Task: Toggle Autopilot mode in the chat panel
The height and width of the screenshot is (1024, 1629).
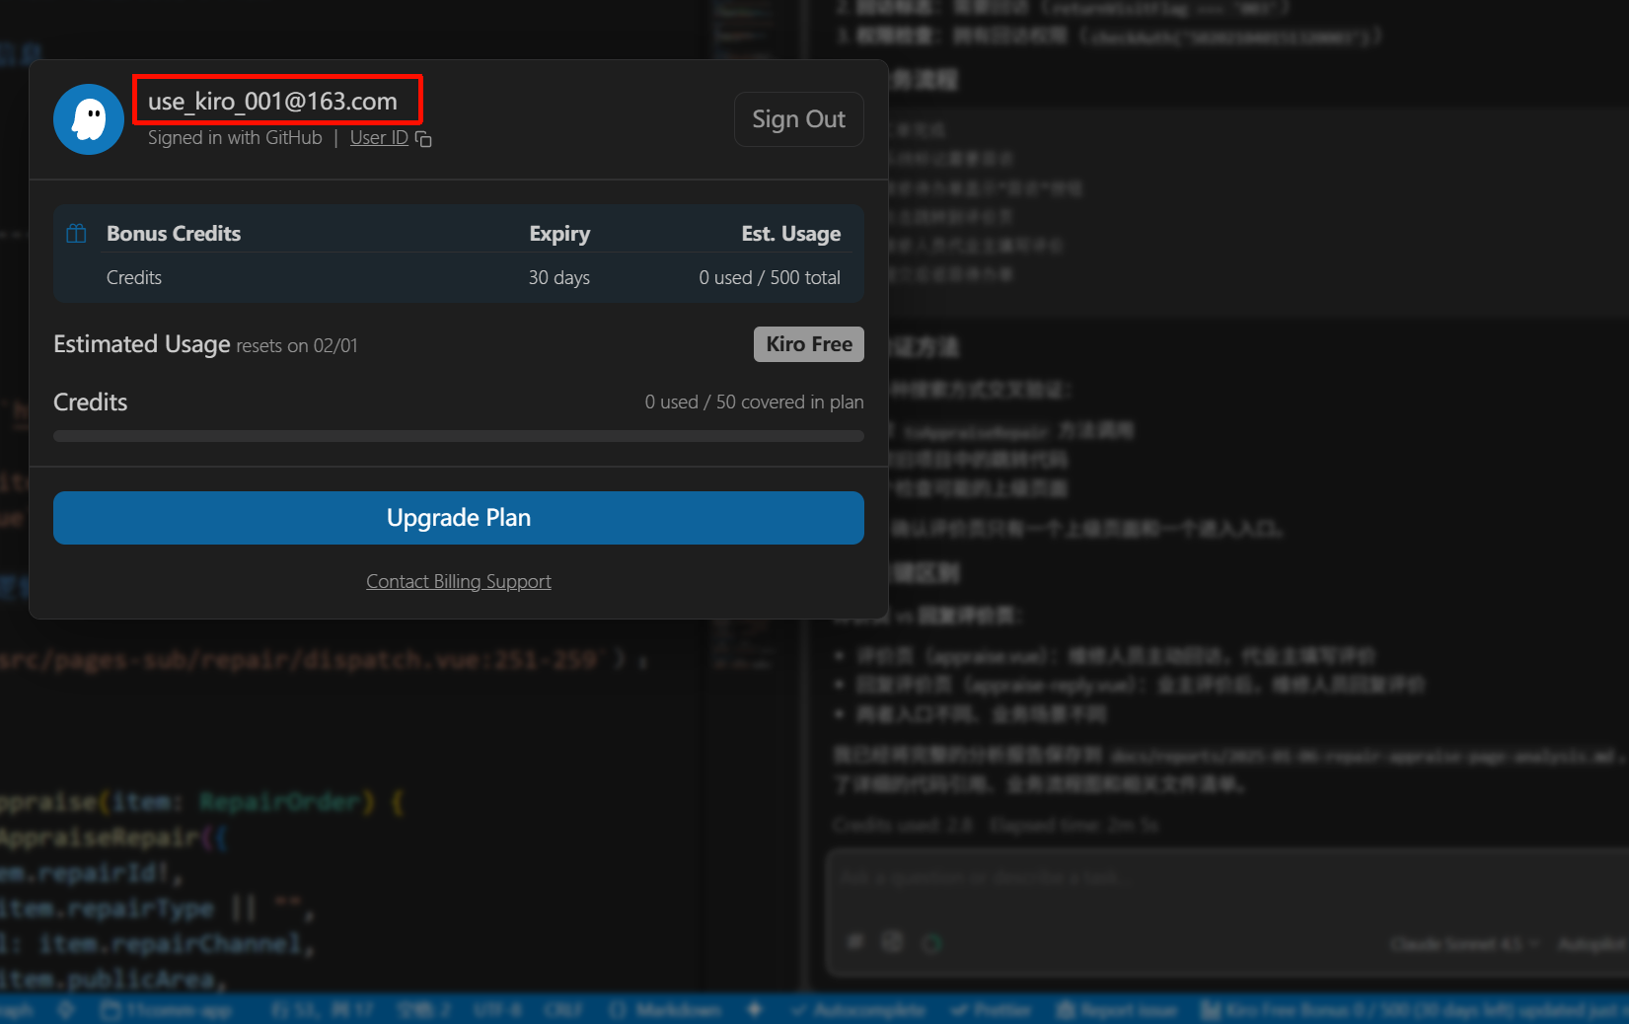Action: pyautogui.click(x=1591, y=944)
